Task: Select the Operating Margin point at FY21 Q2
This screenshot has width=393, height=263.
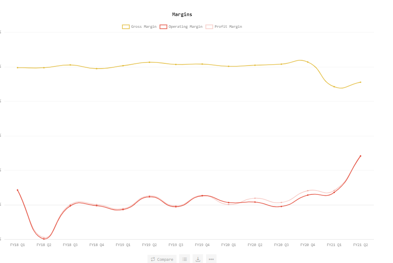Action: [x=360, y=156]
